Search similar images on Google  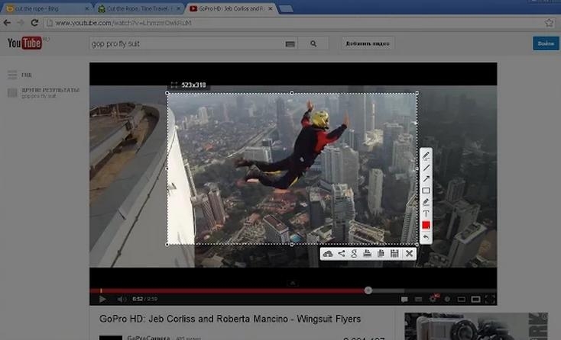pos(354,254)
